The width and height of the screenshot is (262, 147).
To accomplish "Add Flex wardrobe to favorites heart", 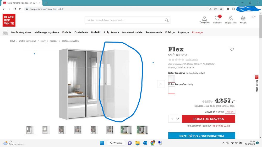I will tap(232, 49).
